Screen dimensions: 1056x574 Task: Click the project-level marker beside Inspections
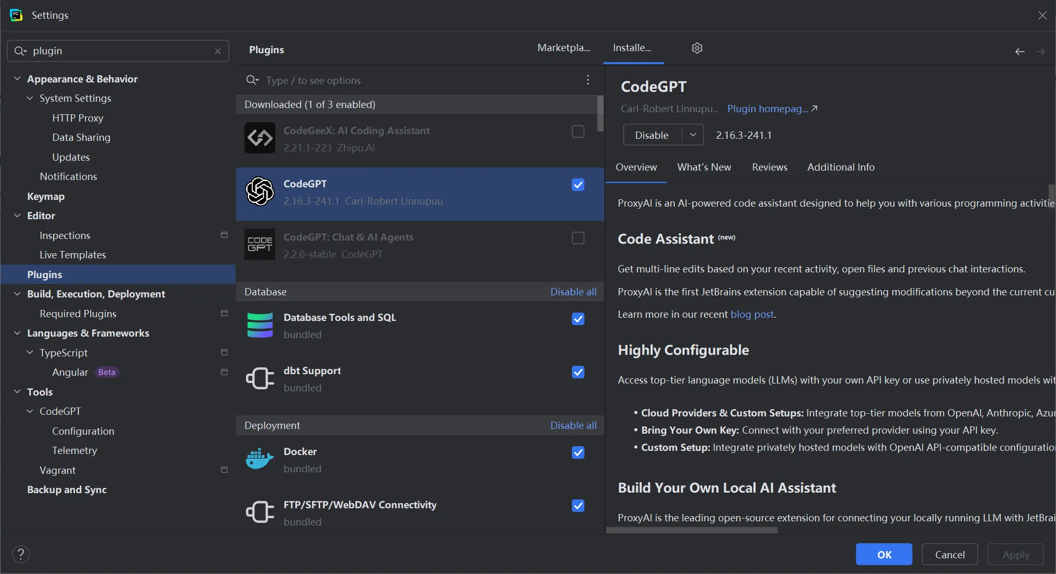tap(225, 235)
